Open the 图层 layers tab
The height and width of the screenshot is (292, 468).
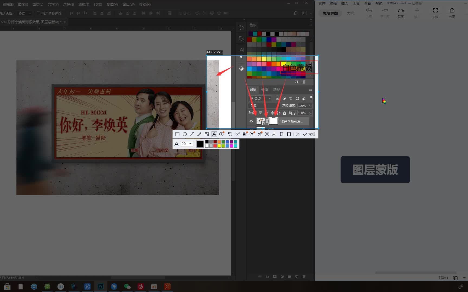click(x=253, y=89)
